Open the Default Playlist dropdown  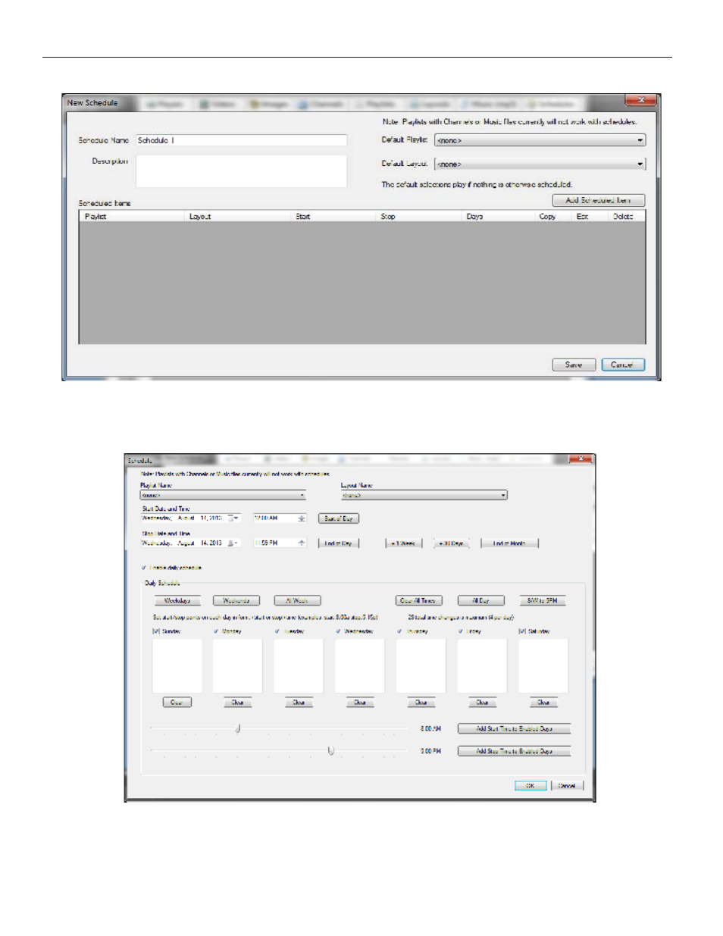[540, 140]
